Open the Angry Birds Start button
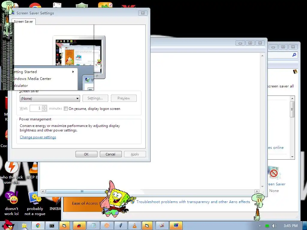Screen dimensions: 307x230 coord(8,225)
